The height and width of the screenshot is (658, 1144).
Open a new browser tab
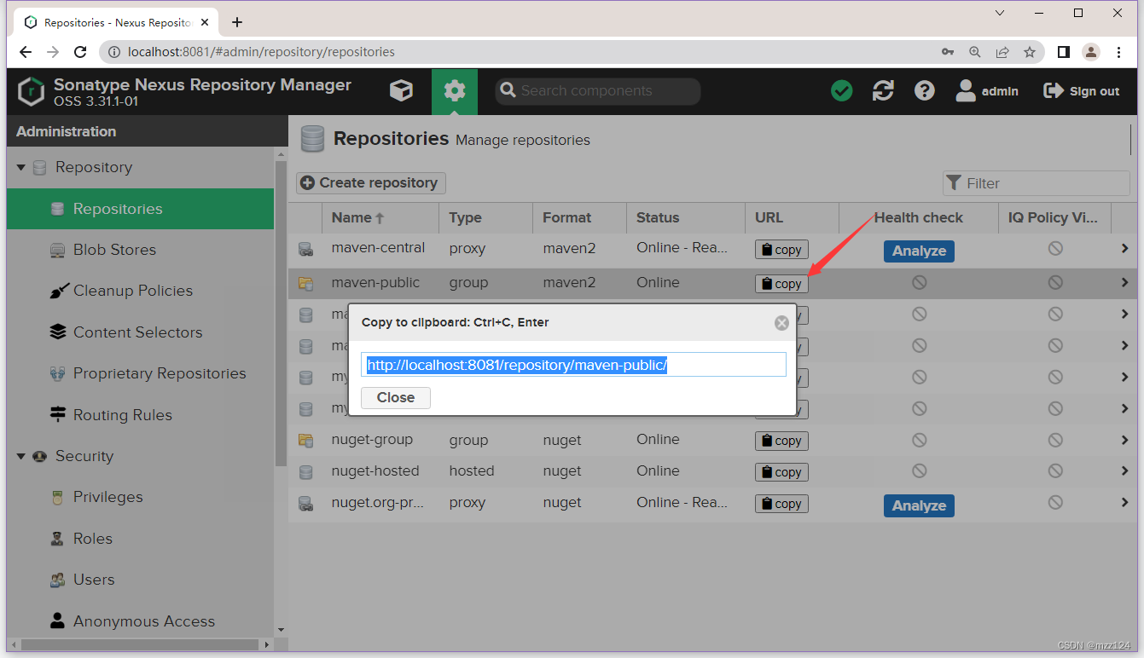click(x=237, y=22)
